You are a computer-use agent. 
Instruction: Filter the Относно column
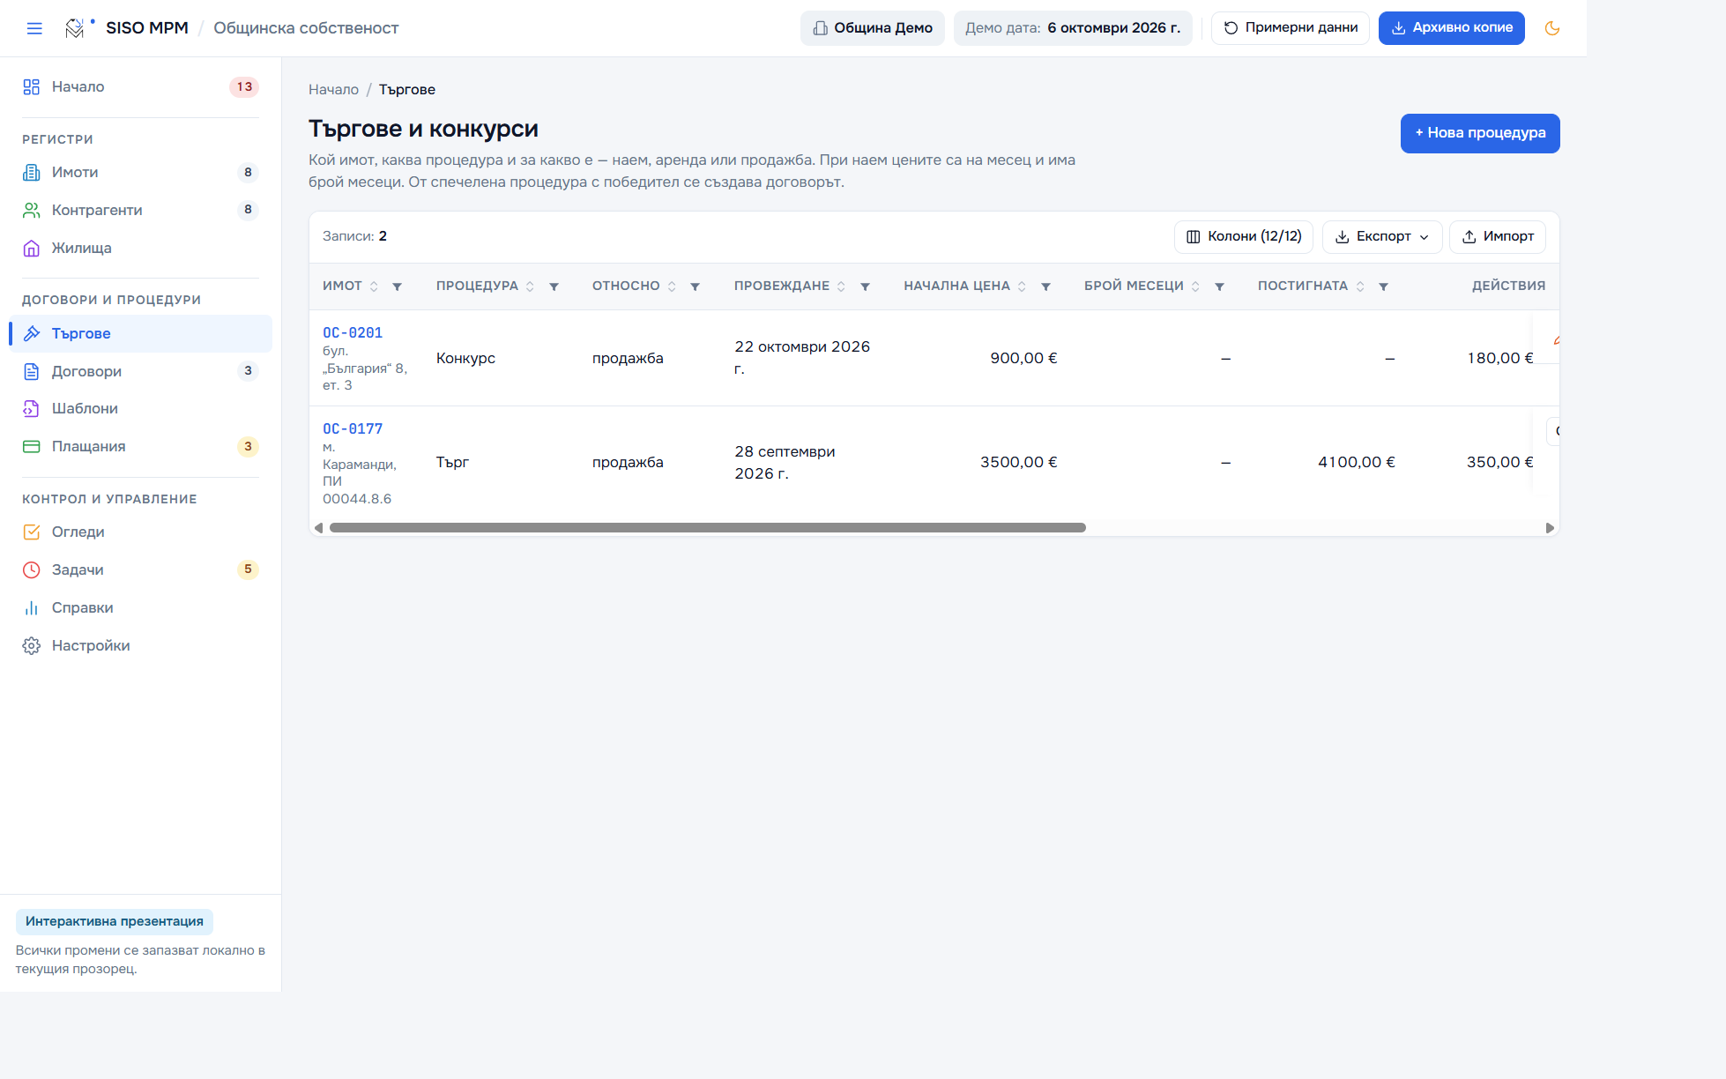click(x=696, y=286)
